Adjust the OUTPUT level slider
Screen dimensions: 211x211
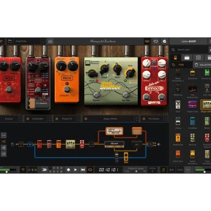205,172
